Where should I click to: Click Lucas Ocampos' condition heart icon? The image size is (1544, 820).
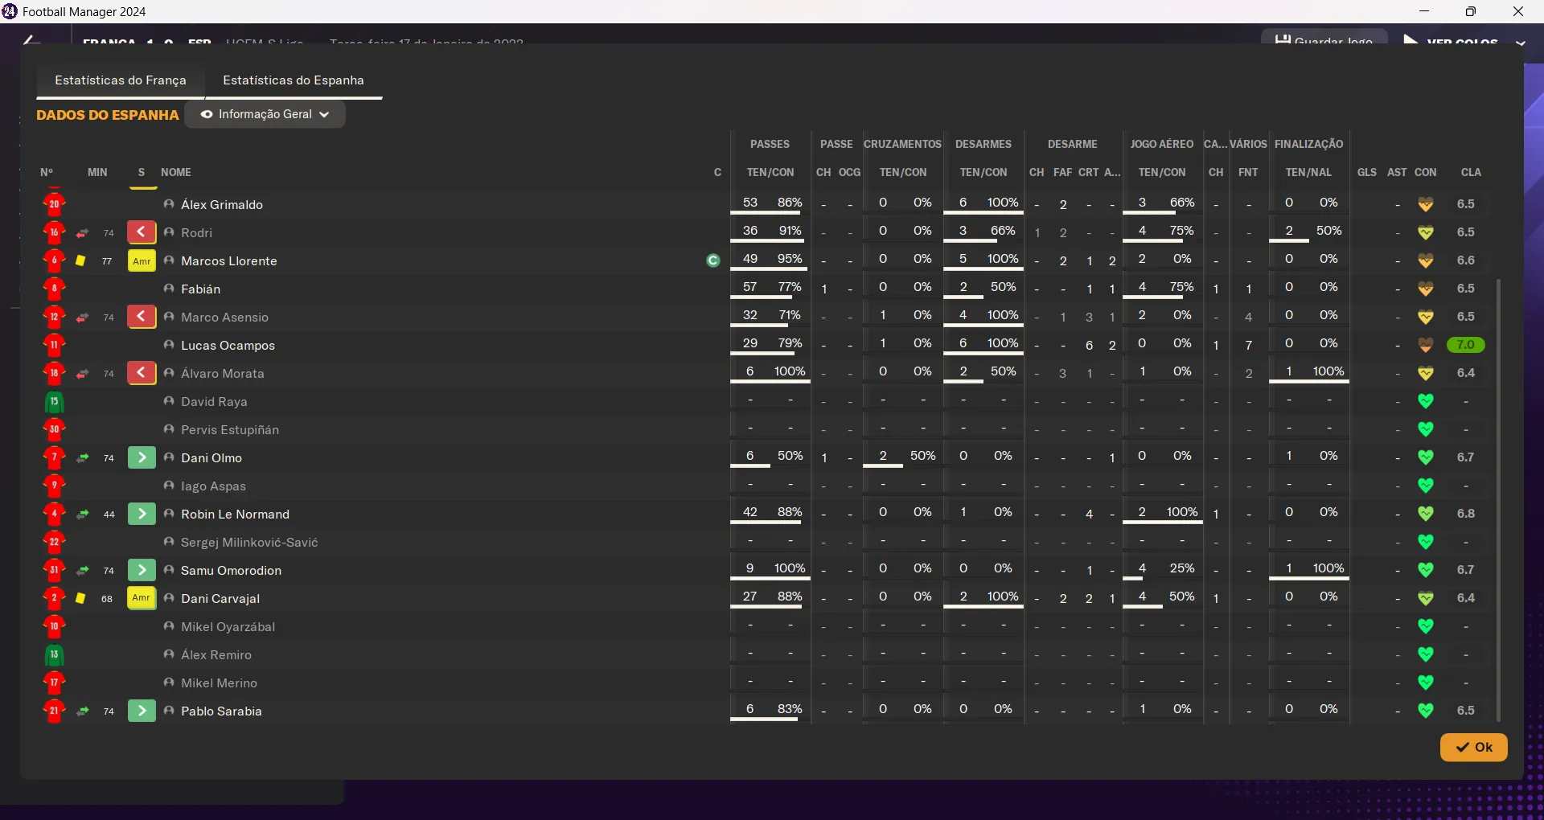tap(1426, 345)
